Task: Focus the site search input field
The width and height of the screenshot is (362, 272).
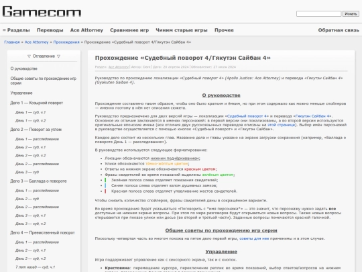Action: pos(318,14)
